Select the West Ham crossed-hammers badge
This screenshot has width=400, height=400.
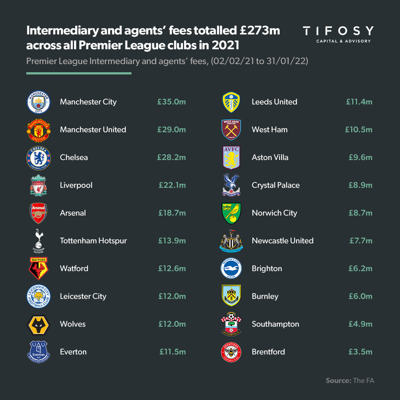[x=231, y=130]
